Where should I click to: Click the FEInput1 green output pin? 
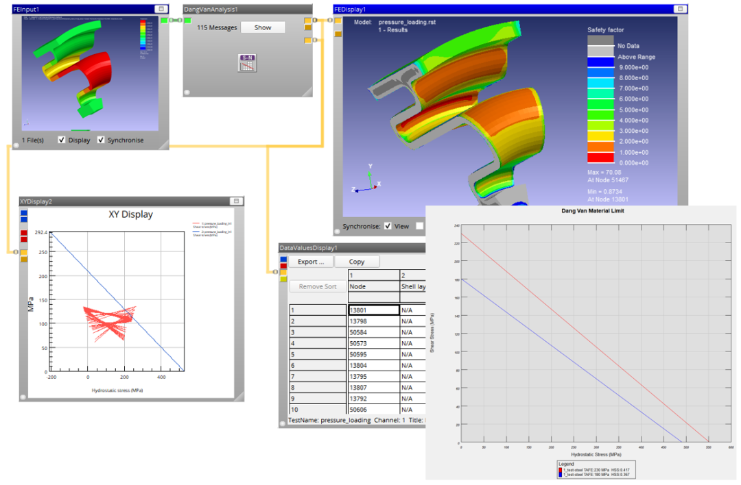coord(164,21)
